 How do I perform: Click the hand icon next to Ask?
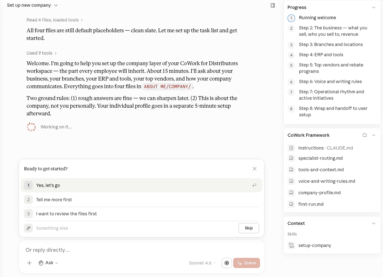pos(41,263)
